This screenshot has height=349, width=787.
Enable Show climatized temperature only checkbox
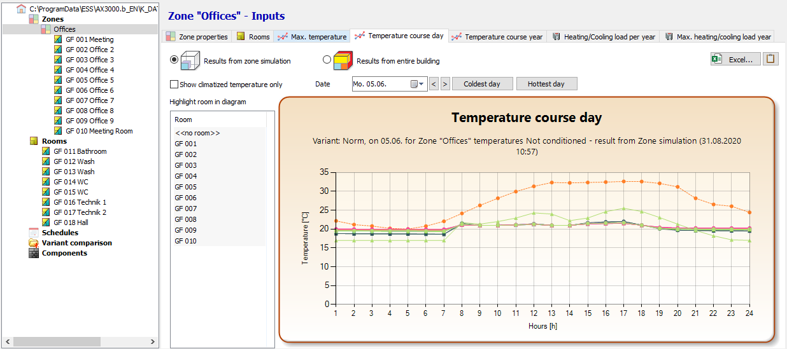[x=174, y=85]
